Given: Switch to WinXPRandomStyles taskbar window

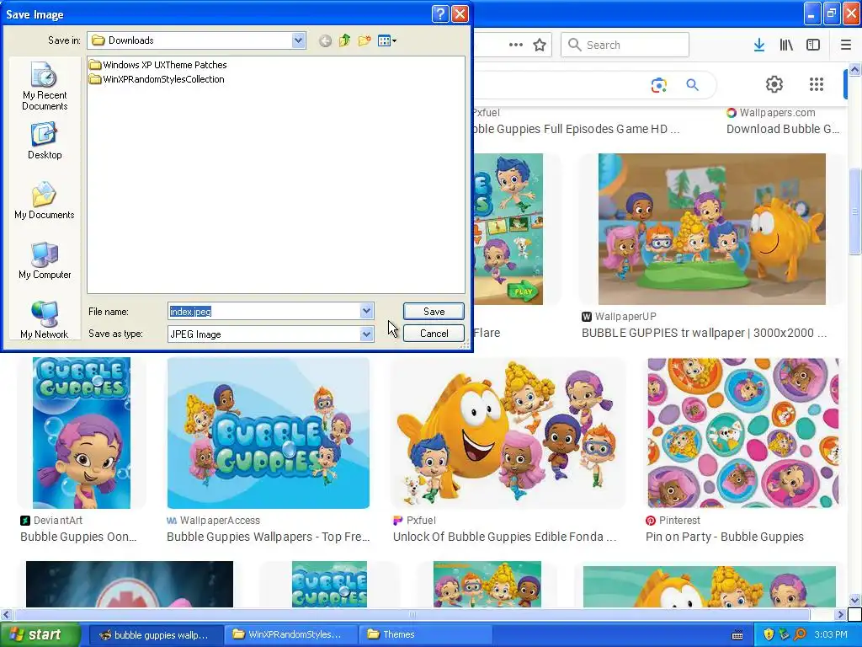Looking at the screenshot, I should click(291, 635).
